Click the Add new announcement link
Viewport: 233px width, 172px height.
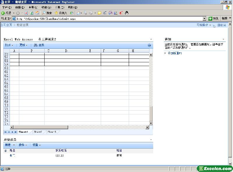(x=174, y=53)
